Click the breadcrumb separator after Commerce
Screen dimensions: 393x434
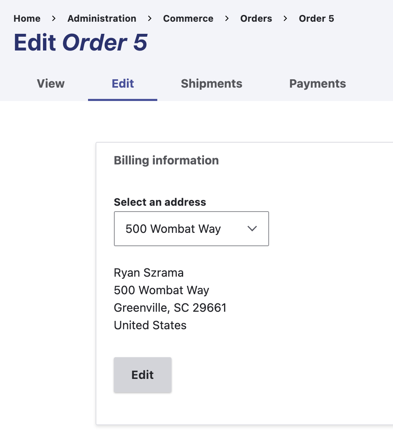pos(227,18)
